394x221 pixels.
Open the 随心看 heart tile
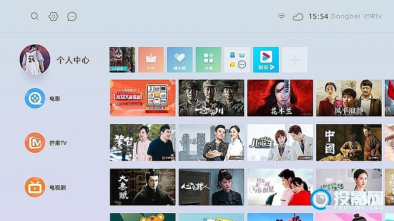tap(180, 59)
